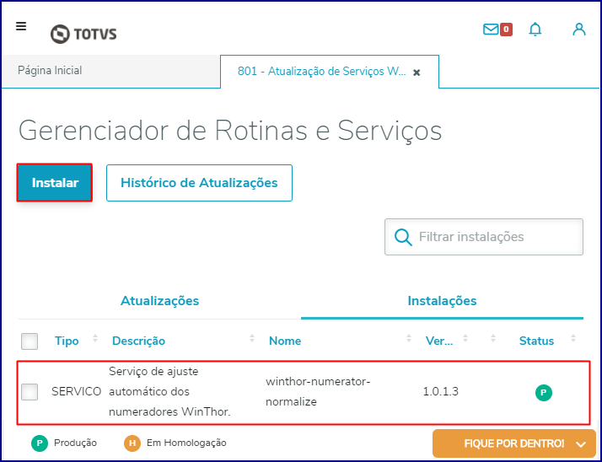
Task: Click the Tipo column header
Action: 67,341
